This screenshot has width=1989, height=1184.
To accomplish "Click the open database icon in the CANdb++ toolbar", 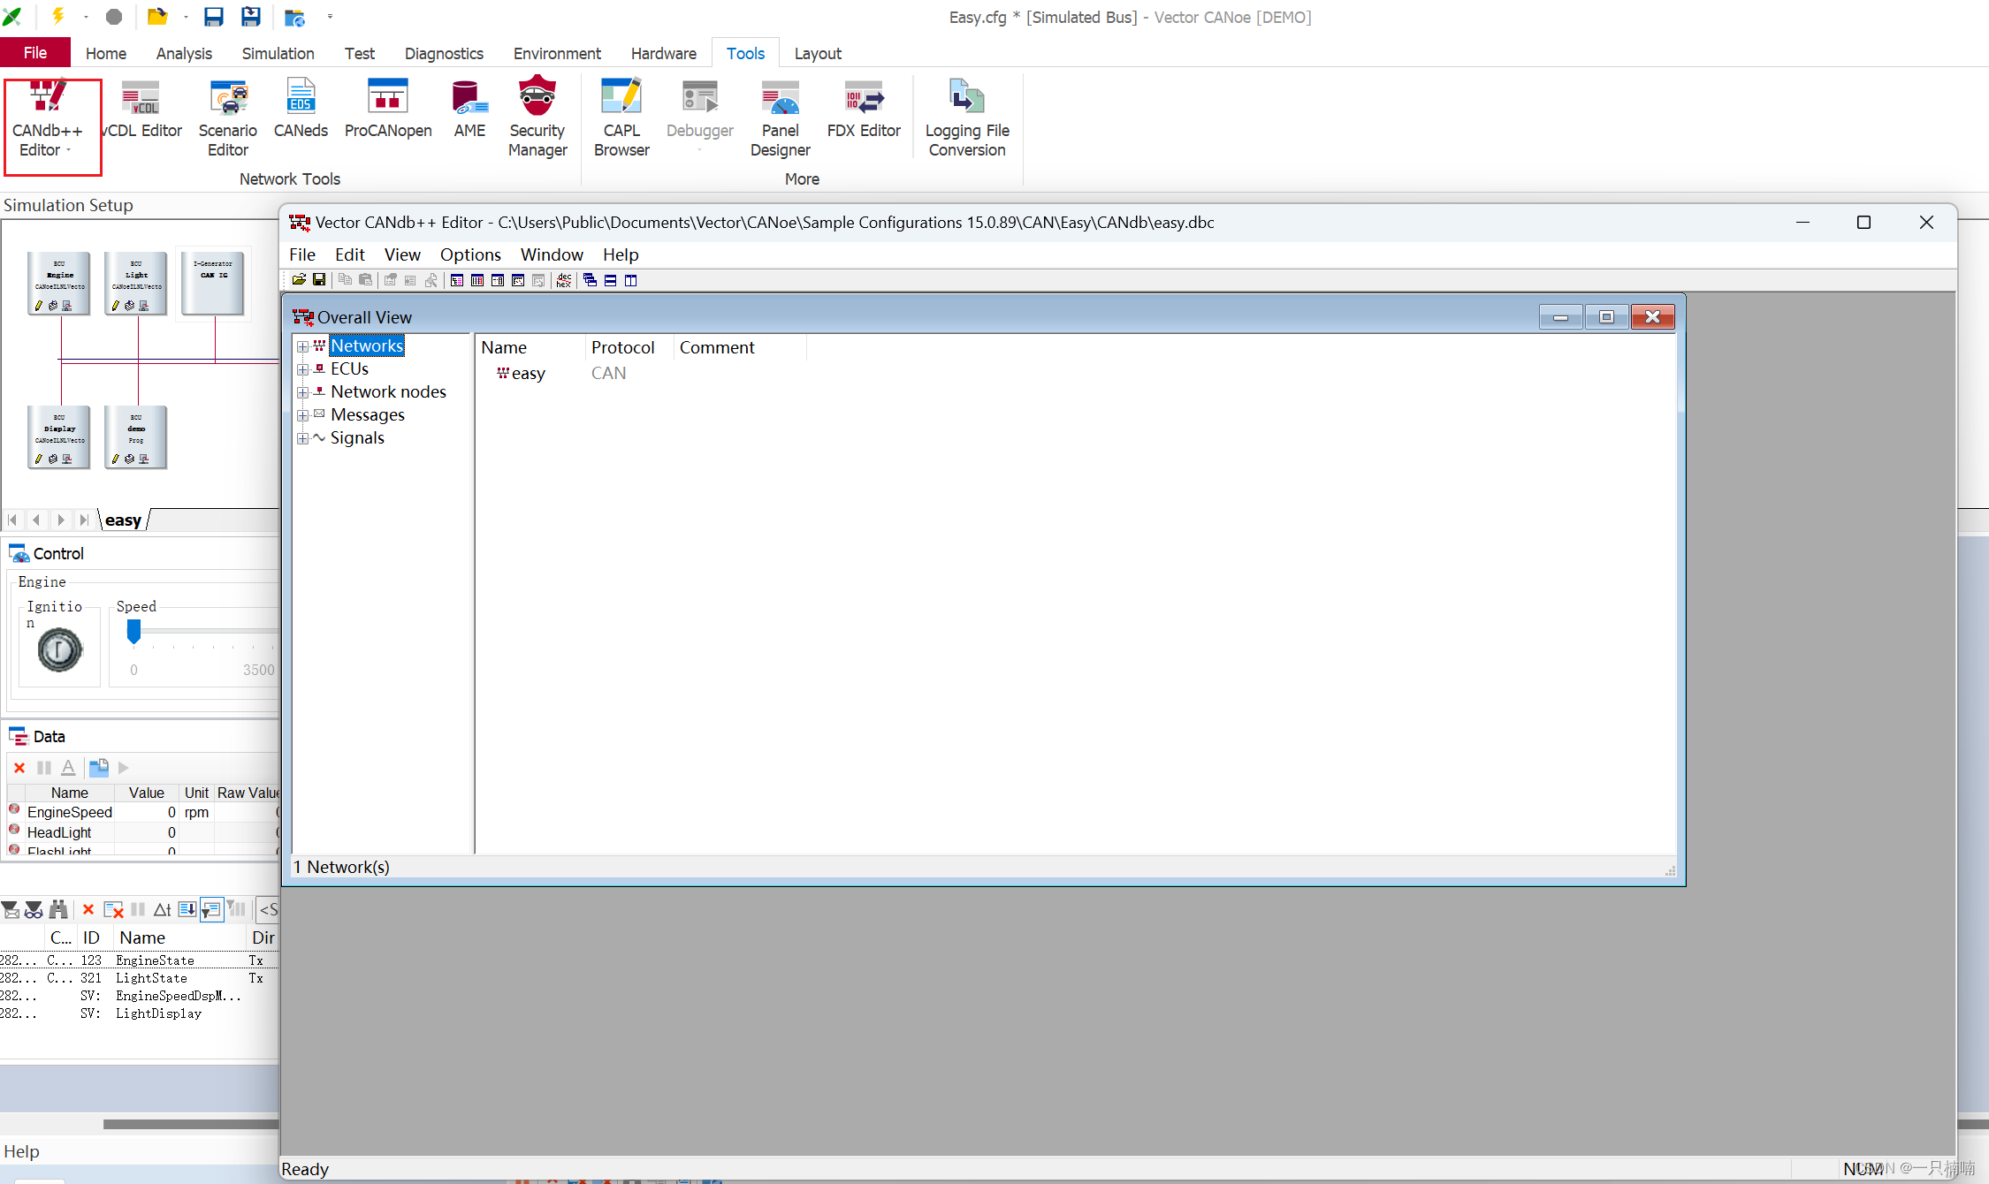I will click(x=299, y=280).
